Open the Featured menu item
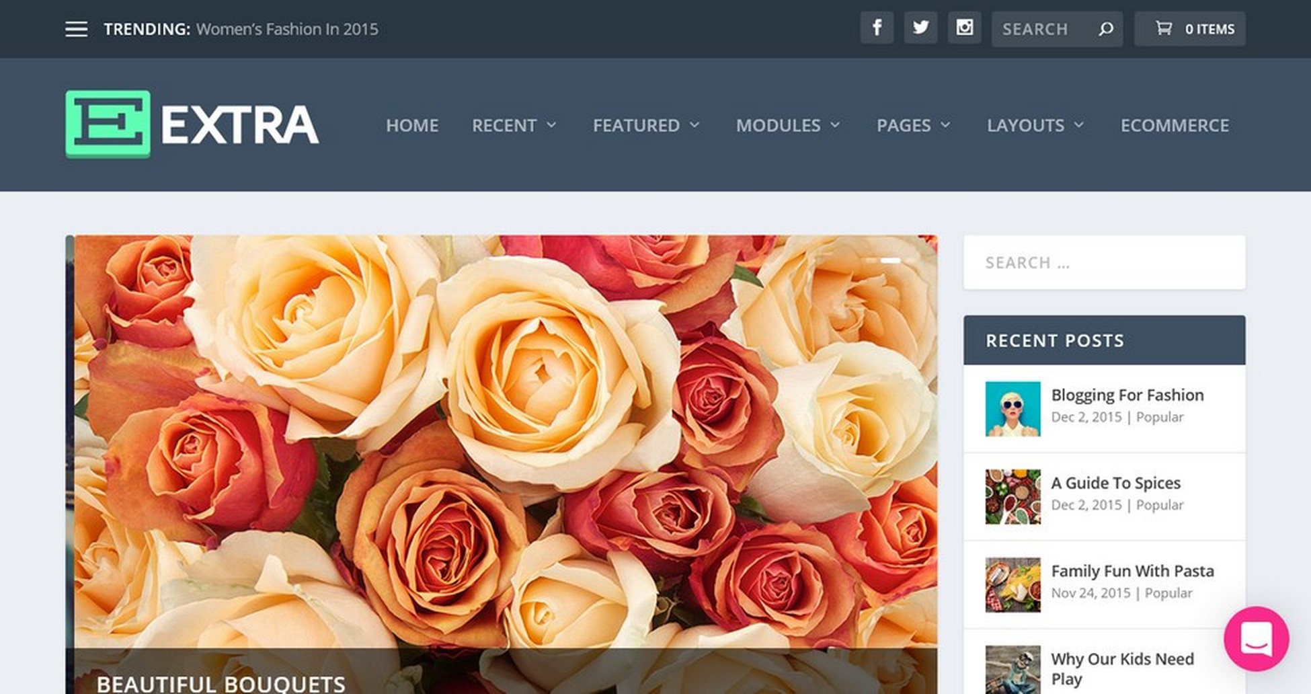The width and height of the screenshot is (1311, 694). [x=636, y=126]
